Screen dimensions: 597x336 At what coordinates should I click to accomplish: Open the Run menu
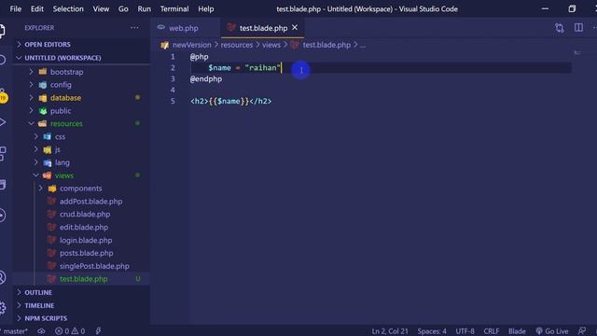[145, 8]
